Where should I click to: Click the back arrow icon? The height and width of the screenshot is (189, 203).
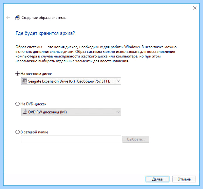pos(8,17)
